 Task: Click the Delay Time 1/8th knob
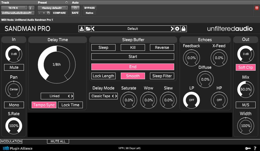(x=57, y=65)
